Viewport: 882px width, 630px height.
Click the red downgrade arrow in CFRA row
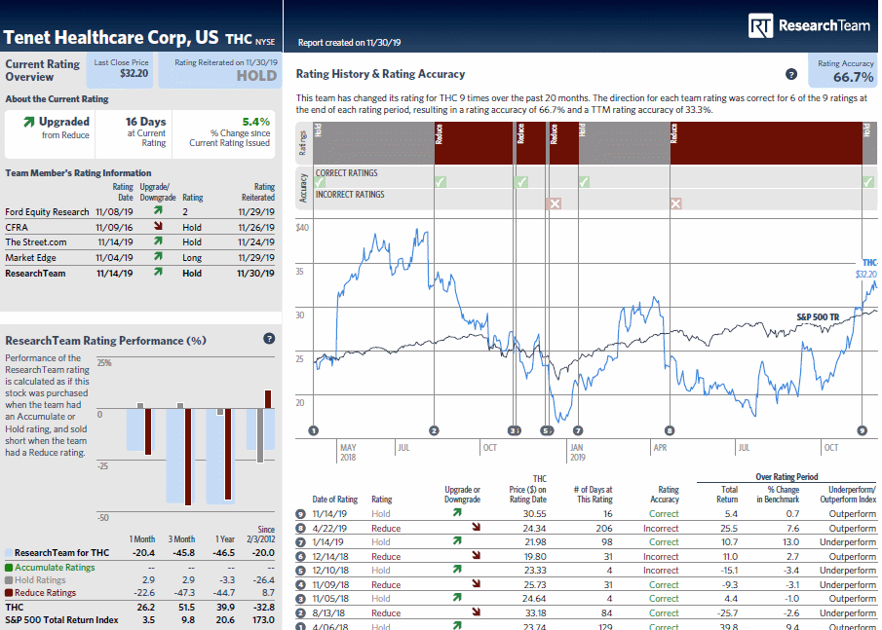tap(158, 226)
